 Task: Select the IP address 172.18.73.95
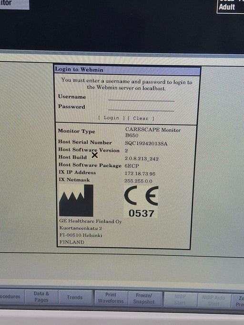140,174
